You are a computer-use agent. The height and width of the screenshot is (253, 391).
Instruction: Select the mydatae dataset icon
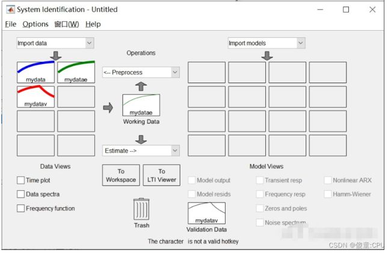click(x=76, y=72)
